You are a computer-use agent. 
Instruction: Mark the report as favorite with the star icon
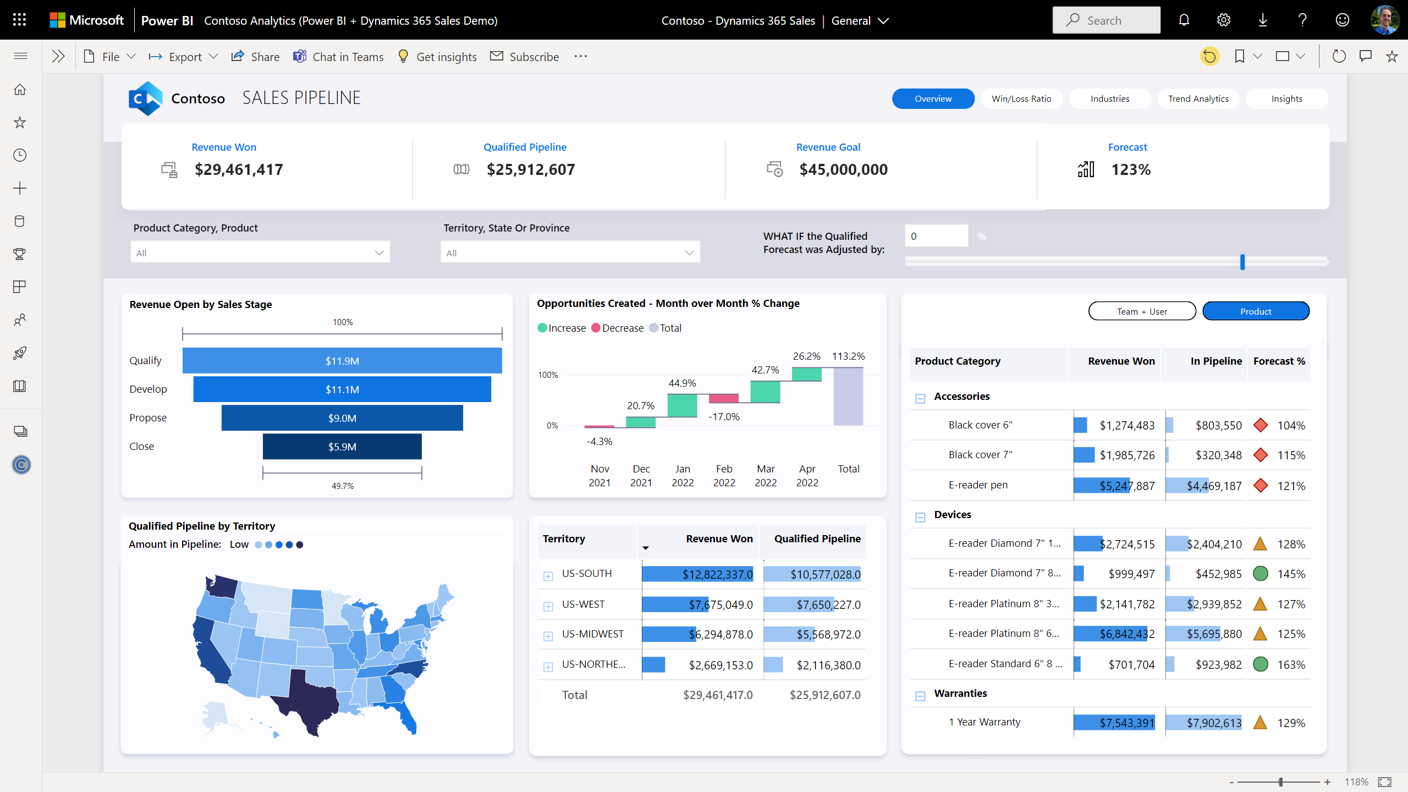1391,56
